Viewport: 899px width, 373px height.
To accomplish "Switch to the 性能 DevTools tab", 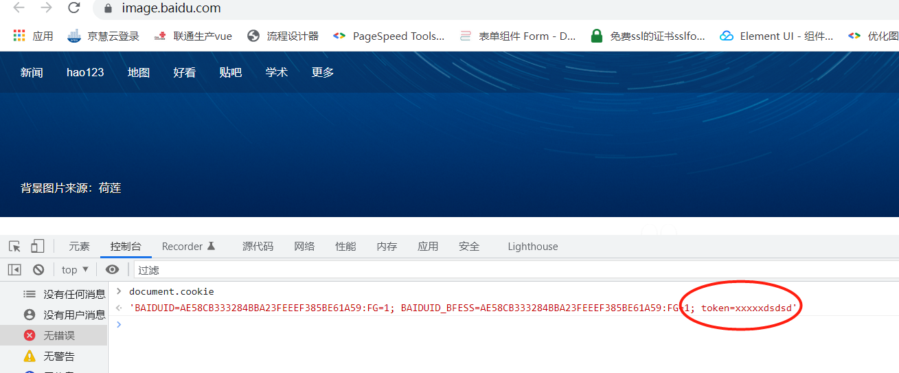I will tap(345, 247).
